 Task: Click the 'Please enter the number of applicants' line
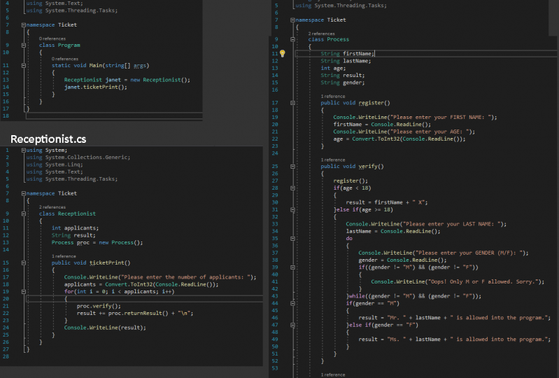[160, 277]
